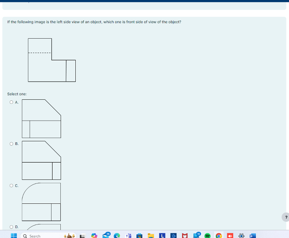The width and height of the screenshot is (289, 238).
Task: Select radio button for option D
Action: point(11,227)
